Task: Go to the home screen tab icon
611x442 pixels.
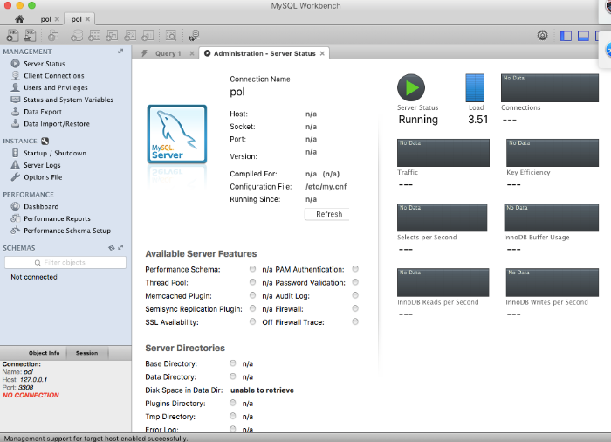Action: [x=19, y=18]
